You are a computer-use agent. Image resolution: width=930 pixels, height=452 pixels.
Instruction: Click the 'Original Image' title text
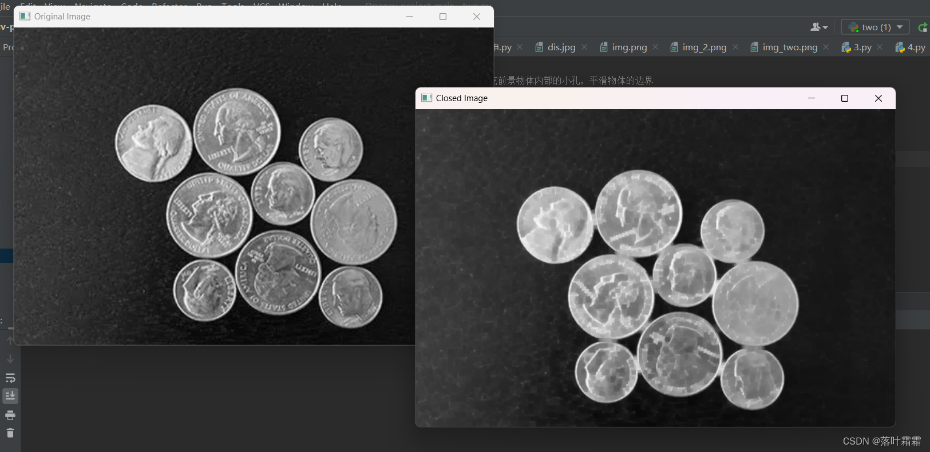(62, 16)
